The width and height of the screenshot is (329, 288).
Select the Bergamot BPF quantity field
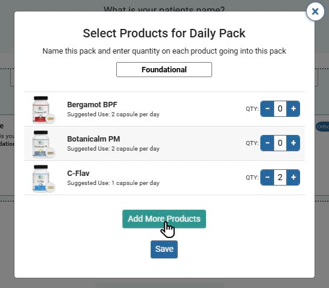(x=280, y=108)
